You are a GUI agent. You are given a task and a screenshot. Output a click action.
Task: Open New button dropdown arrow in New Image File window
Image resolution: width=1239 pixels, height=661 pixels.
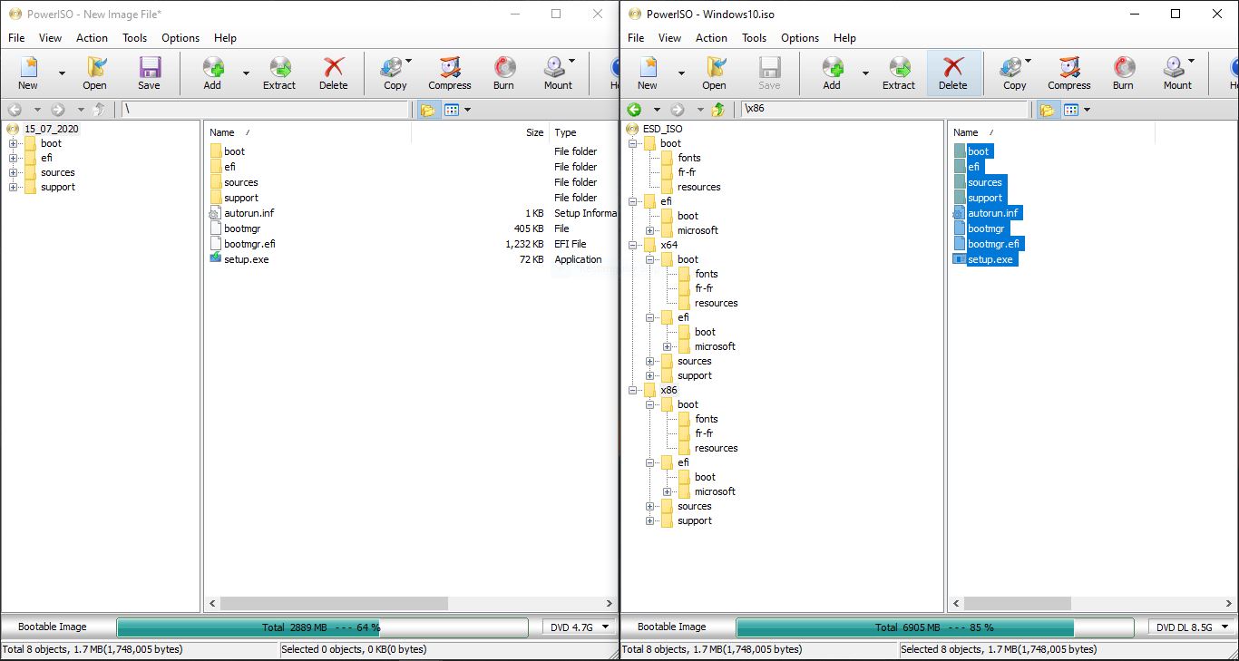pos(62,73)
